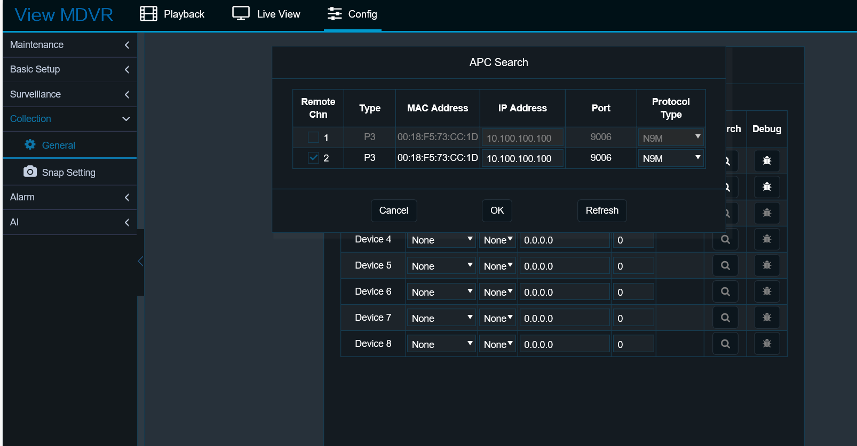Click the IP Address field for channel 2
This screenshot has height=446, width=857.
click(522, 158)
